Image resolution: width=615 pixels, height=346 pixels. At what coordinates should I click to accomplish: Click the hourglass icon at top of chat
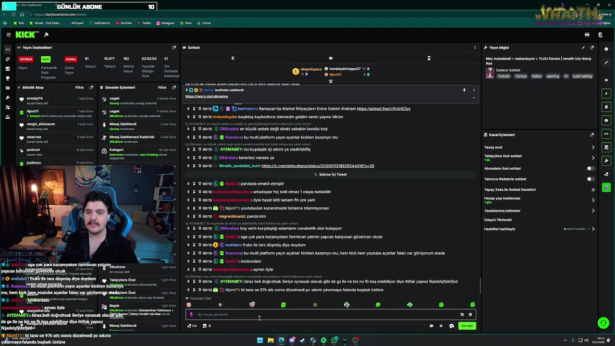429,58
